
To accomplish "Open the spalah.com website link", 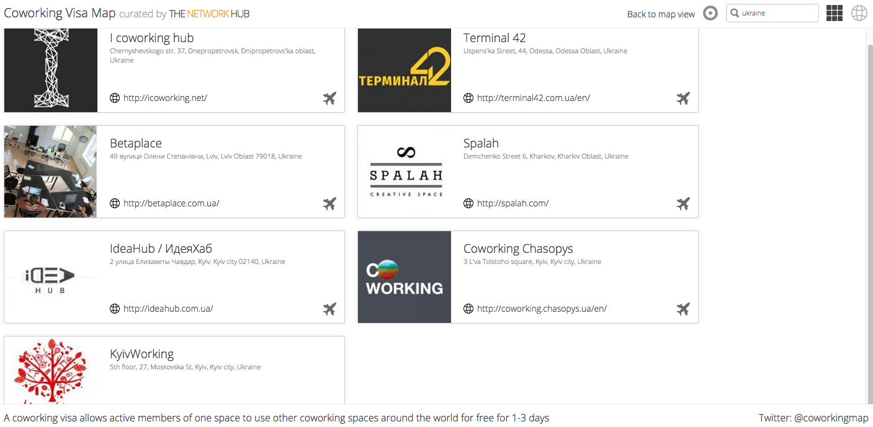I will point(513,203).
